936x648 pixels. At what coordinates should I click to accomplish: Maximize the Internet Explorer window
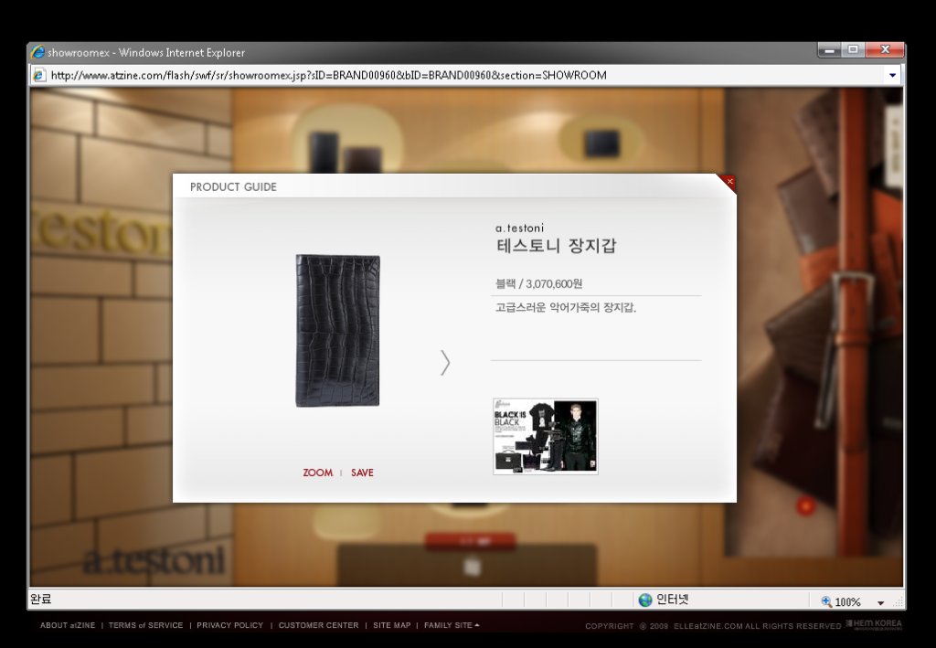point(853,50)
